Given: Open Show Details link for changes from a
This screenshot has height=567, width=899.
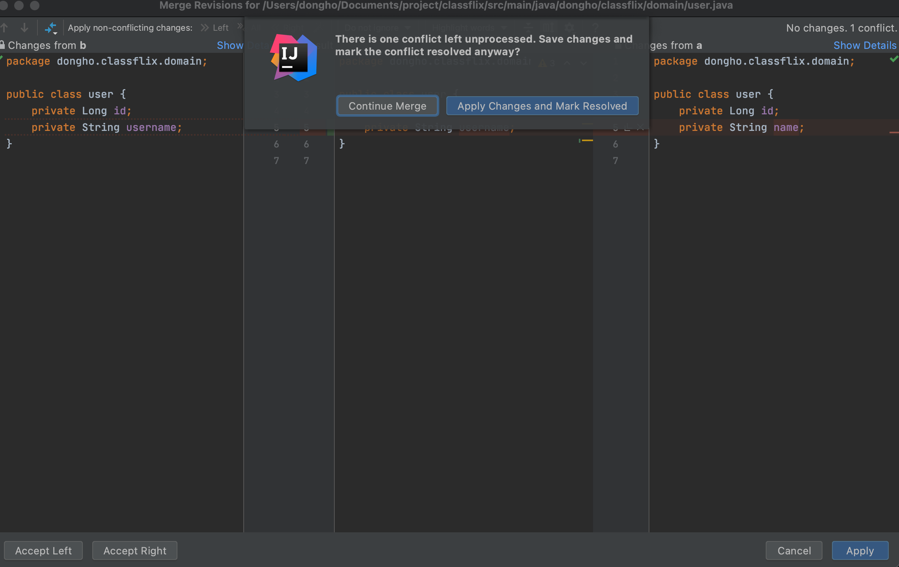Looking at the screenshot, I should 865,45.
